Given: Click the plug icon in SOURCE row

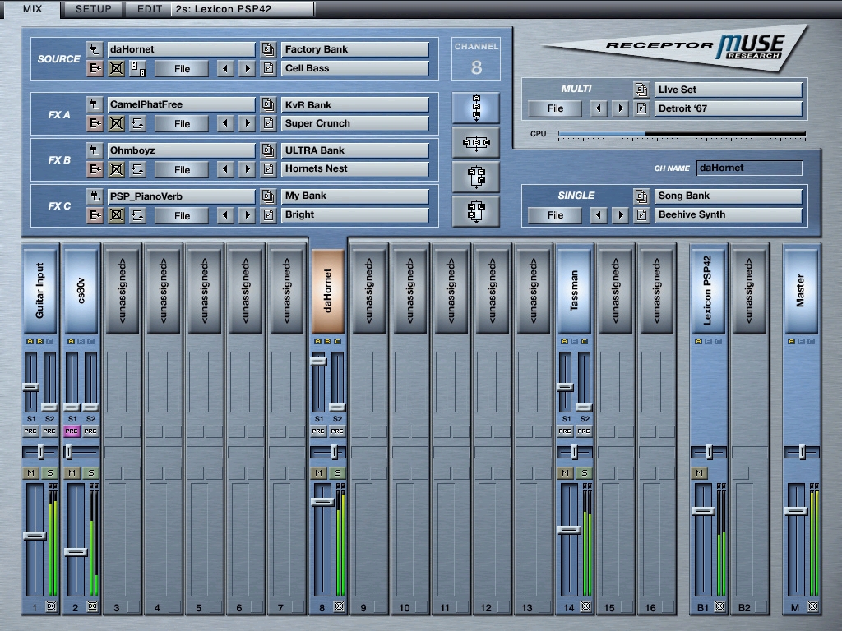Looking at the screenshot, I should pos(95,49).
